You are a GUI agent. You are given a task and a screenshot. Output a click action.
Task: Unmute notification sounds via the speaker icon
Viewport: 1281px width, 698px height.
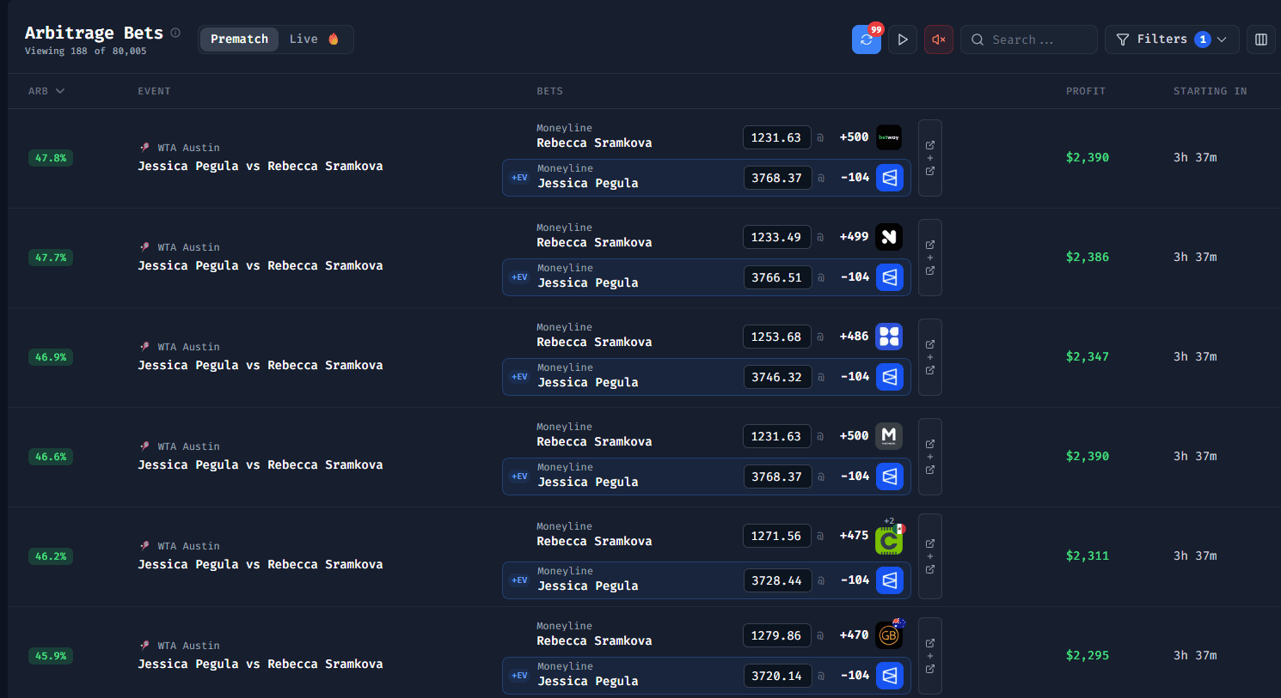(x=938, y=39)
